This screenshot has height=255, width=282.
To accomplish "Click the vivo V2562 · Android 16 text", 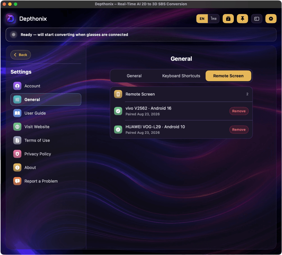I will pos(148,108).
